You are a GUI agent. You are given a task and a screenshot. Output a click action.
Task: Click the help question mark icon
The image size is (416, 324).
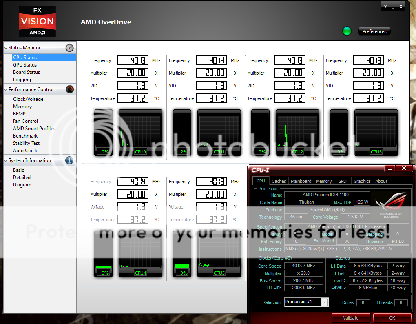coord(385,7)
